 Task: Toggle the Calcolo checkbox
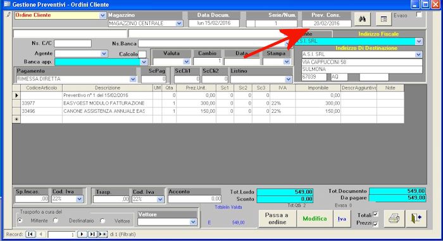(142, 55)
